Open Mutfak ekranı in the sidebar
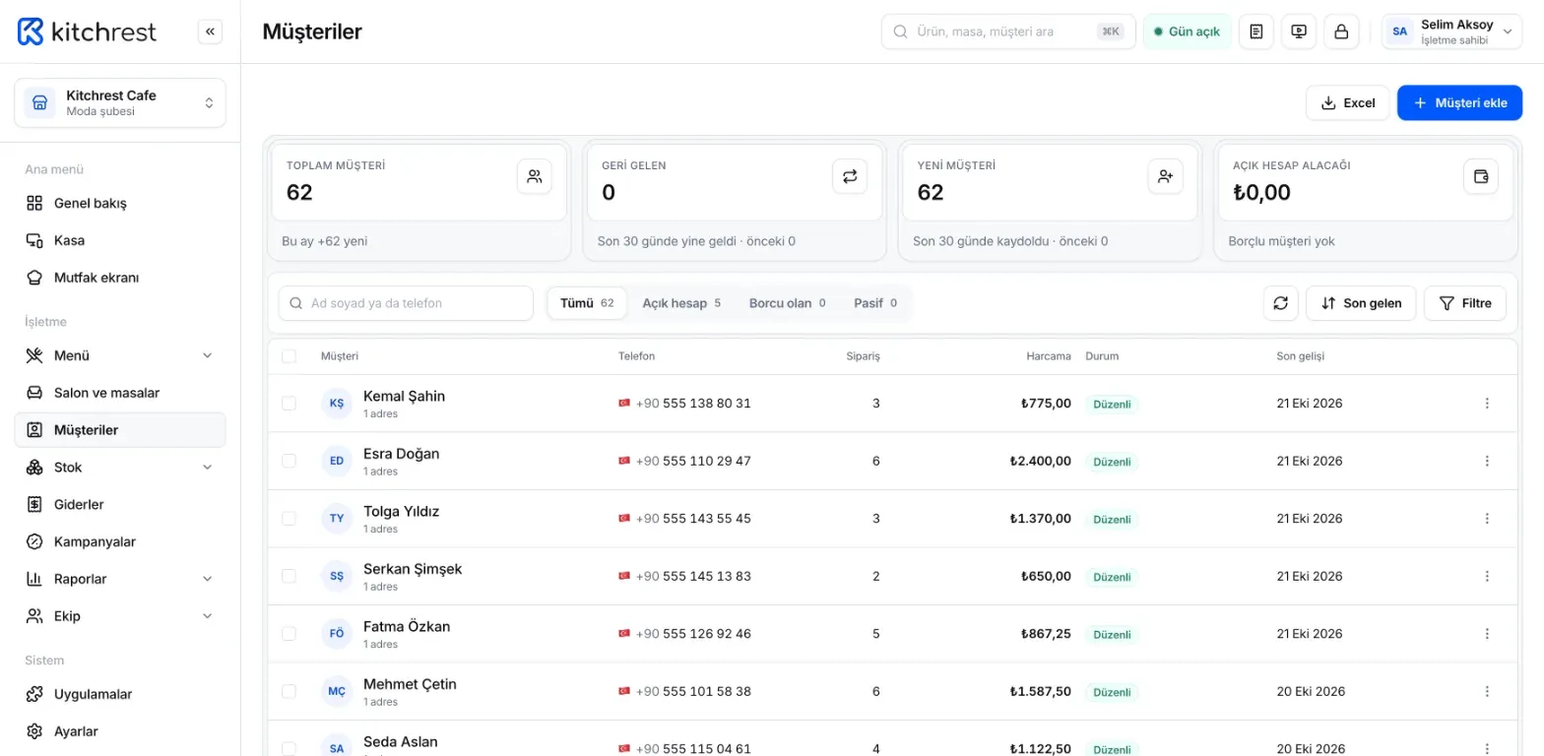This screenshot has width=1544, height=756. (120, 278)
